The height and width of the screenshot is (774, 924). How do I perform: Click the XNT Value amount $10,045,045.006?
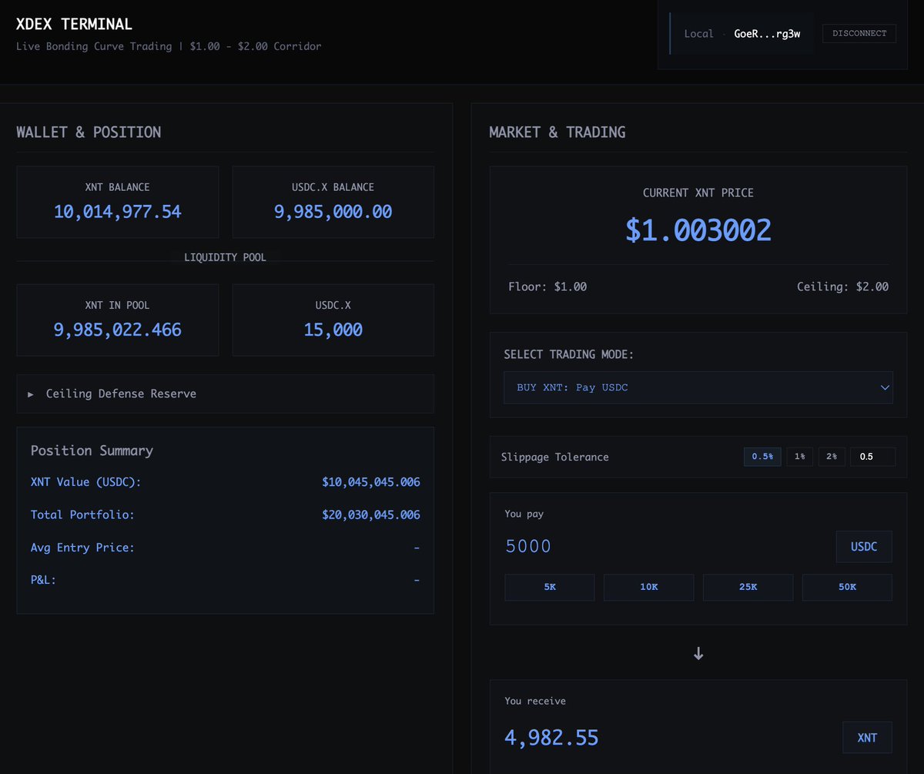pos(371,482)
